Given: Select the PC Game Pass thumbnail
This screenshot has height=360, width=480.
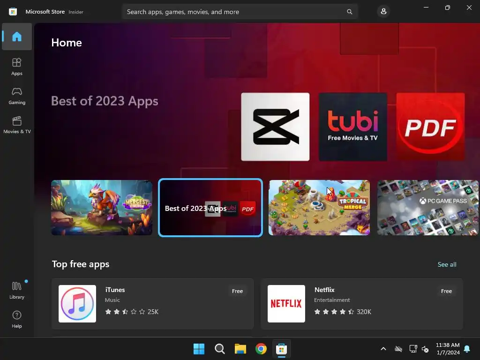Looking at the screenshot, I should [x=428, y=208].
